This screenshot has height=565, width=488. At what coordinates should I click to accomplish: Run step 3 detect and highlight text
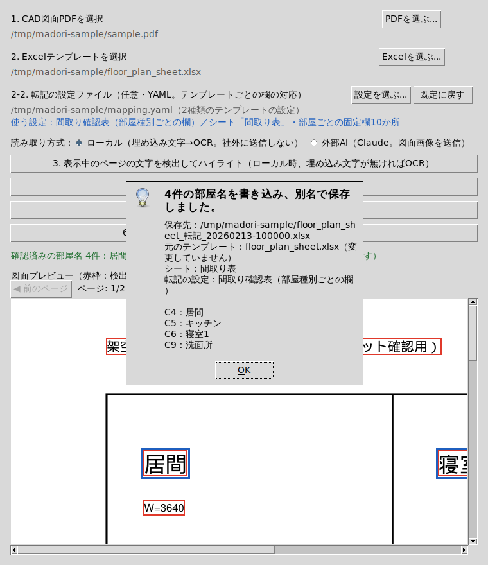pyautogui.click(x=244, y=164)
